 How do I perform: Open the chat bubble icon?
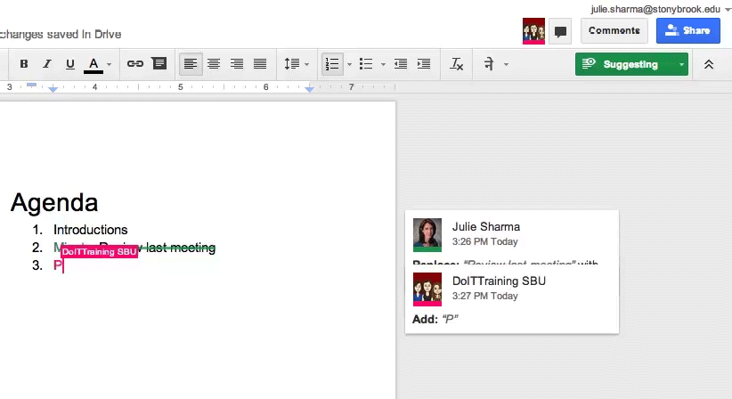pos(560,31)
